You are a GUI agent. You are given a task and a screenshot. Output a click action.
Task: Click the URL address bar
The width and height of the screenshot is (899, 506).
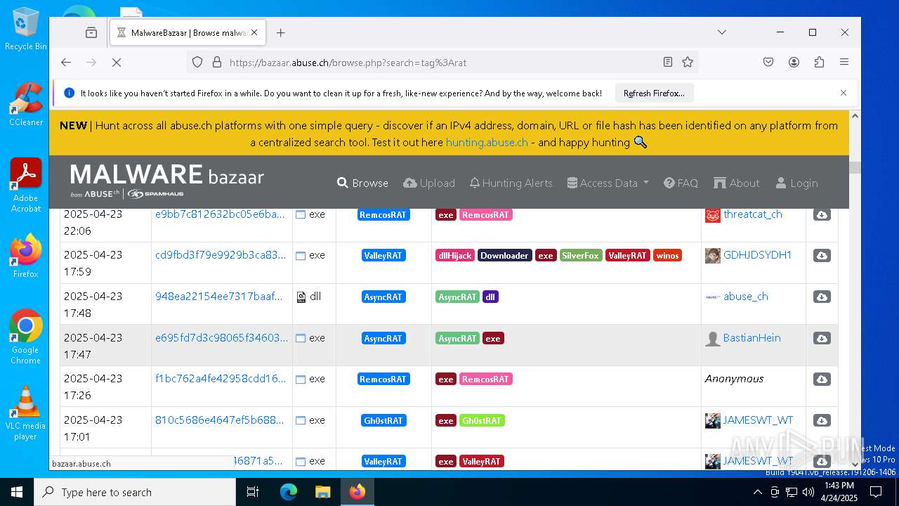click(x=442, y=63)
